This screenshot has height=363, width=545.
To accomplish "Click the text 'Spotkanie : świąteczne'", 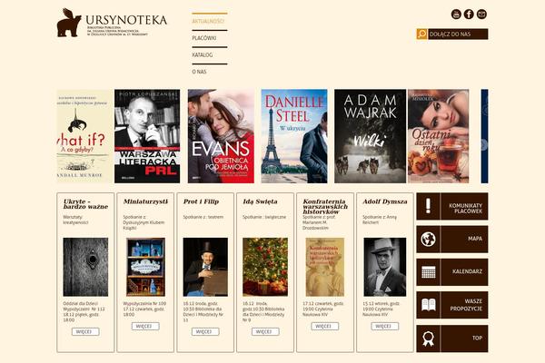I will tap(264, 217).
